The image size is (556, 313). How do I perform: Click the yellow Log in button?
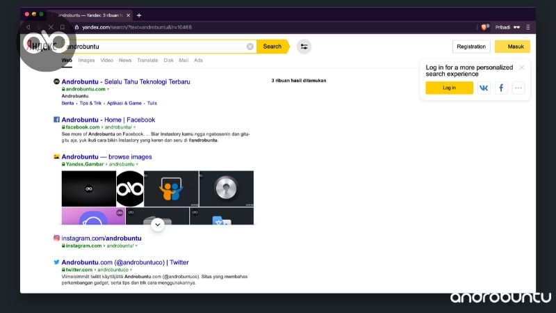click(449, 88)
